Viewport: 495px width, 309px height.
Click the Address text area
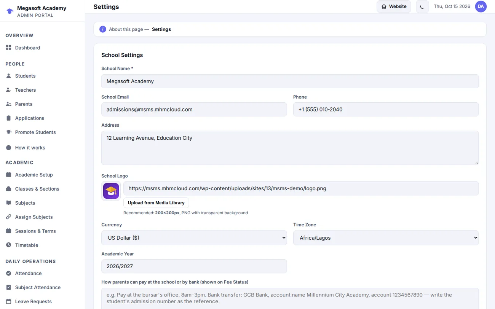(x=290, y=148)
